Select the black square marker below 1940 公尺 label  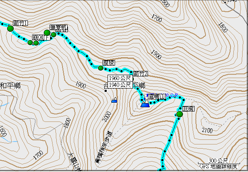coord(105,91)
